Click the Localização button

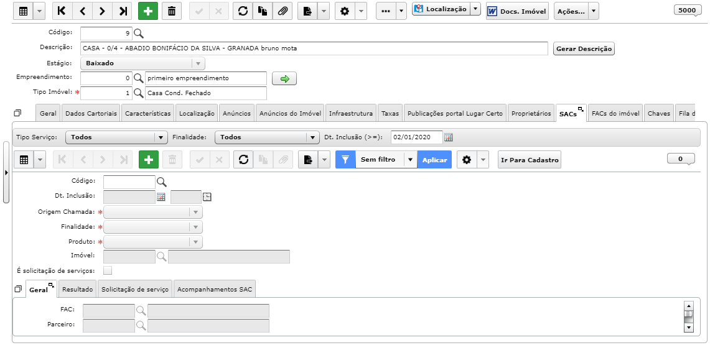(441, 9)
